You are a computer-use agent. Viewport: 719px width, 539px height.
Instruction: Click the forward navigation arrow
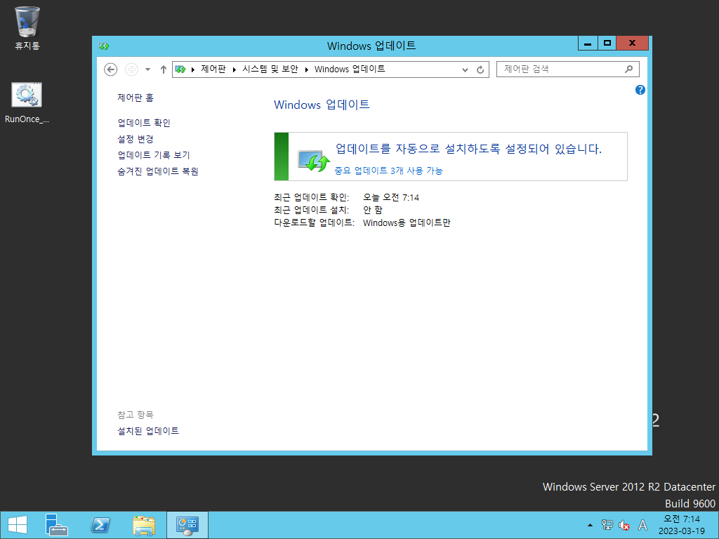(x=131, y=69)
